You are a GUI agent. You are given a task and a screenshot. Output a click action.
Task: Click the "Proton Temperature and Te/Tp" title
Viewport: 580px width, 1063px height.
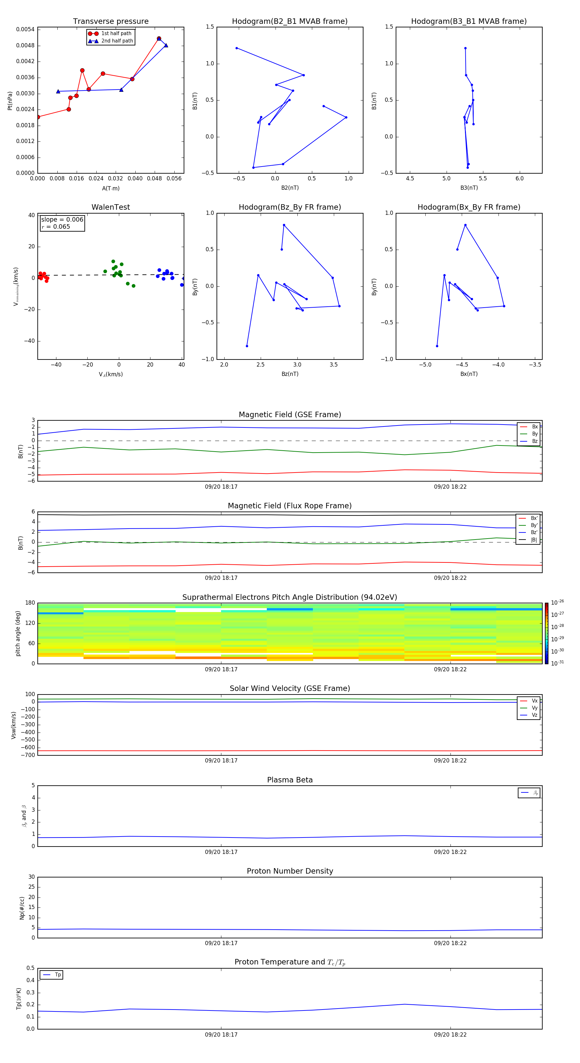coord(290,962)
